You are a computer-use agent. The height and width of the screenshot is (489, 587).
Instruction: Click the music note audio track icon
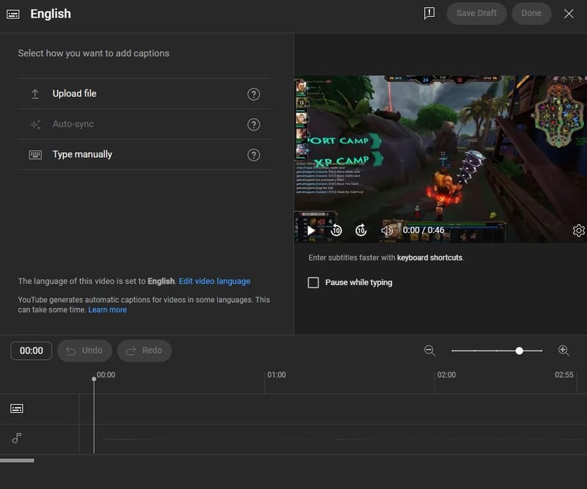[16, 439]
